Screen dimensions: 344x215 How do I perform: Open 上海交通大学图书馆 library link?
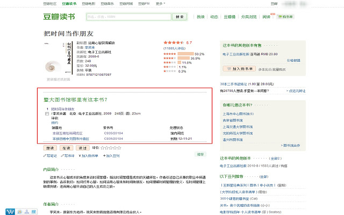pos(238,127)
